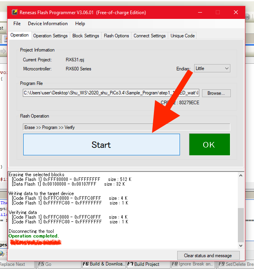Click F7 Build Project in background IDE

point(148,264)
